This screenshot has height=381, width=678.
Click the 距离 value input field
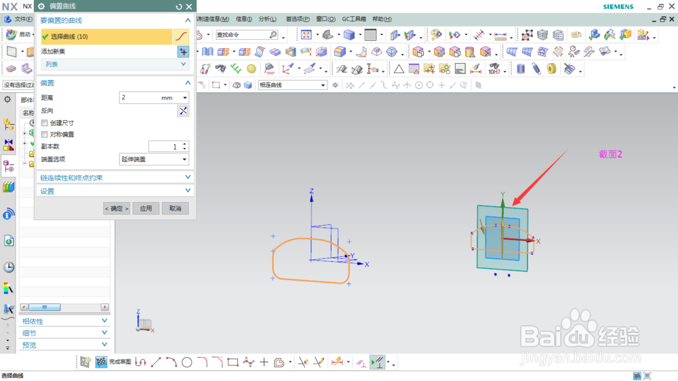139,98
